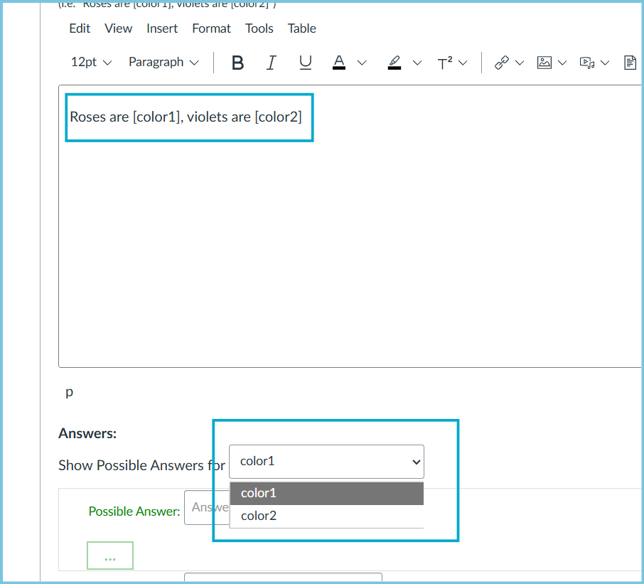Open the Format menu
This screenshot has height=584, width=644.
pyautogui.click(x=211, y=28)
